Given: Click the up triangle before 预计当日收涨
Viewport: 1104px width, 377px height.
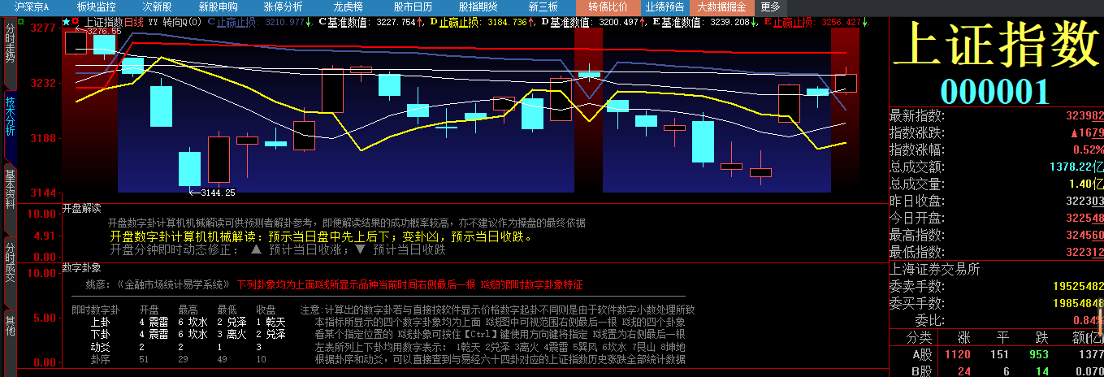Looking at the screenshot, I should tap(256, 250).
